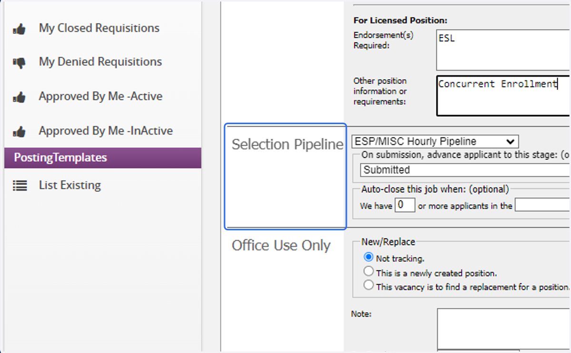Click the Note text area
The height and width of the screenshot is (353, 571).
click(503, 329)
